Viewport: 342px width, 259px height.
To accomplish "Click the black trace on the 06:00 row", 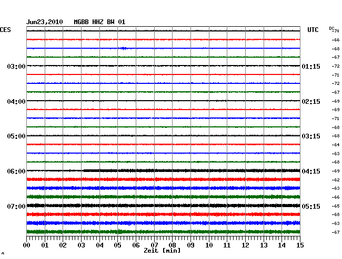I will (163, 170).
